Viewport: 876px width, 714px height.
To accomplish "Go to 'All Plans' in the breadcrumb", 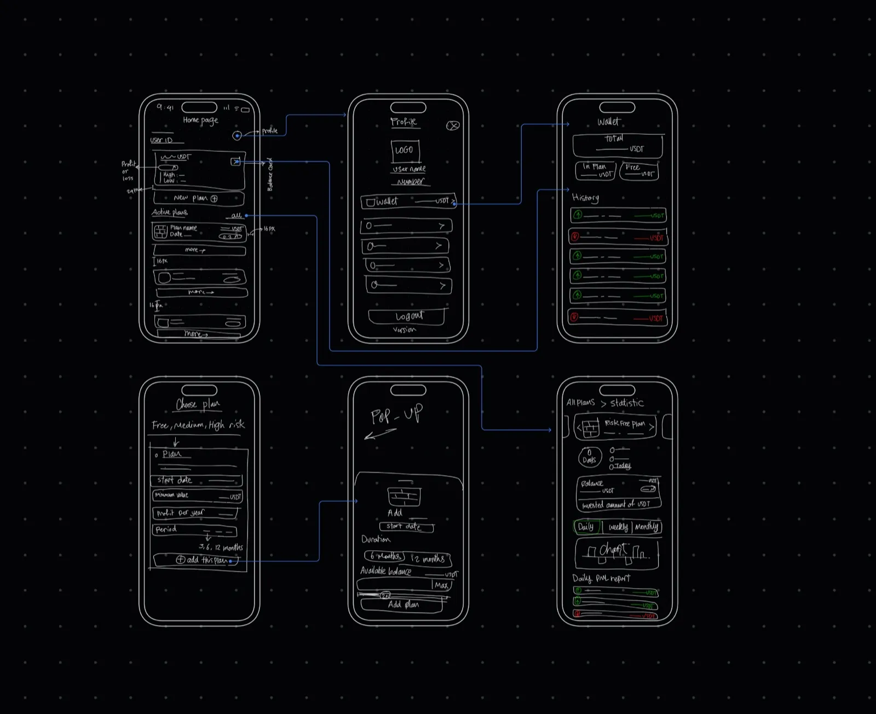I will [580, 402].
